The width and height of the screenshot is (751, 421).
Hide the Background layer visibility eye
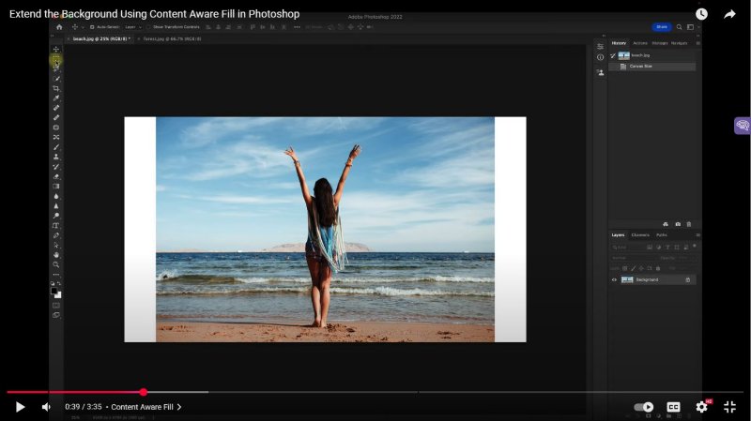(615, 279)
